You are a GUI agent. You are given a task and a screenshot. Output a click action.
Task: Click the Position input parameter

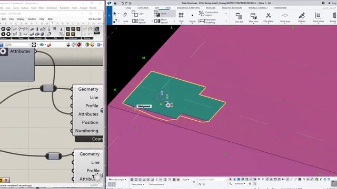pyautogui.click(x=90, y=122)
